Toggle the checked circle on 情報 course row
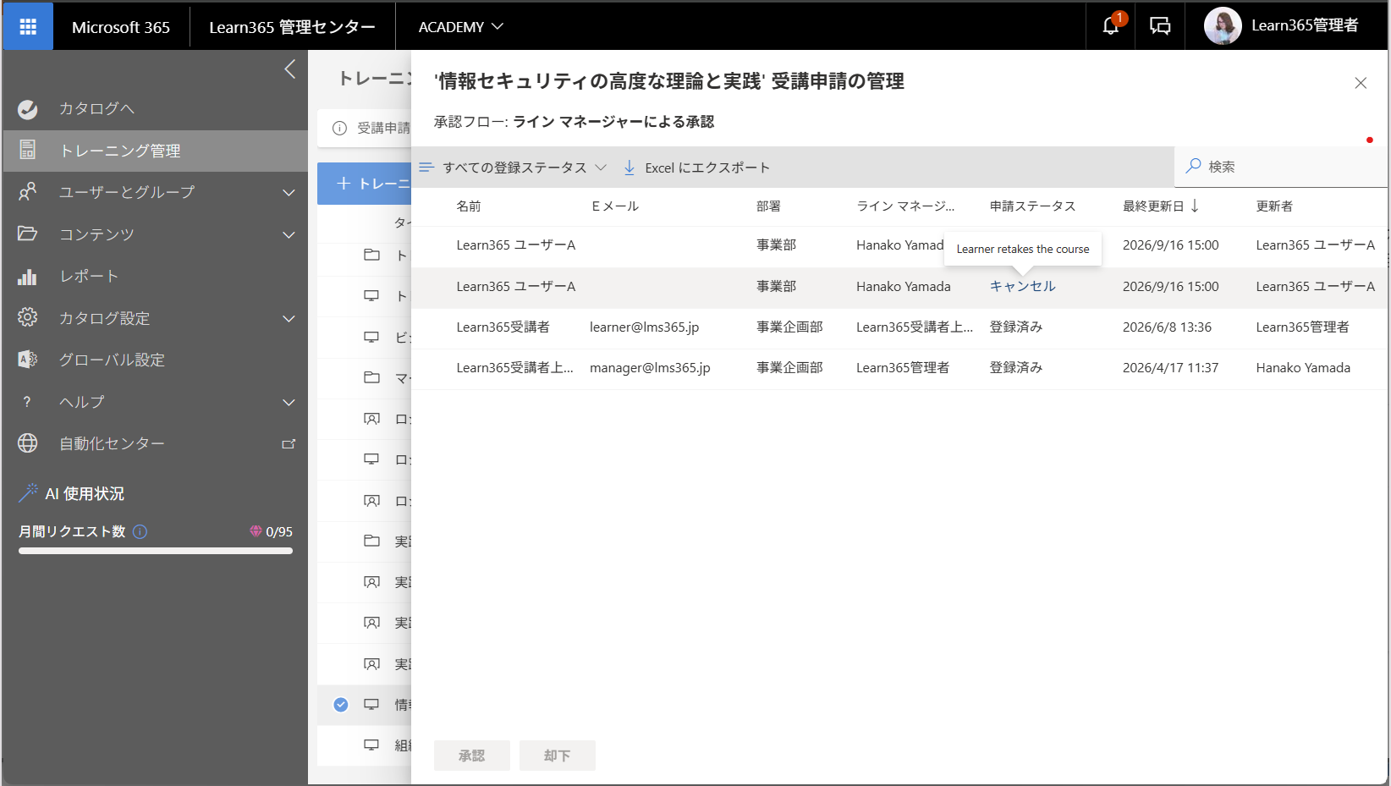This screenshot has height=786, width=1391. (341, 704)
